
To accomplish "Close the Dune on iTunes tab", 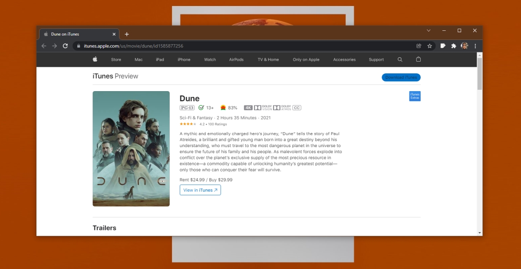I will pos(115,34).
